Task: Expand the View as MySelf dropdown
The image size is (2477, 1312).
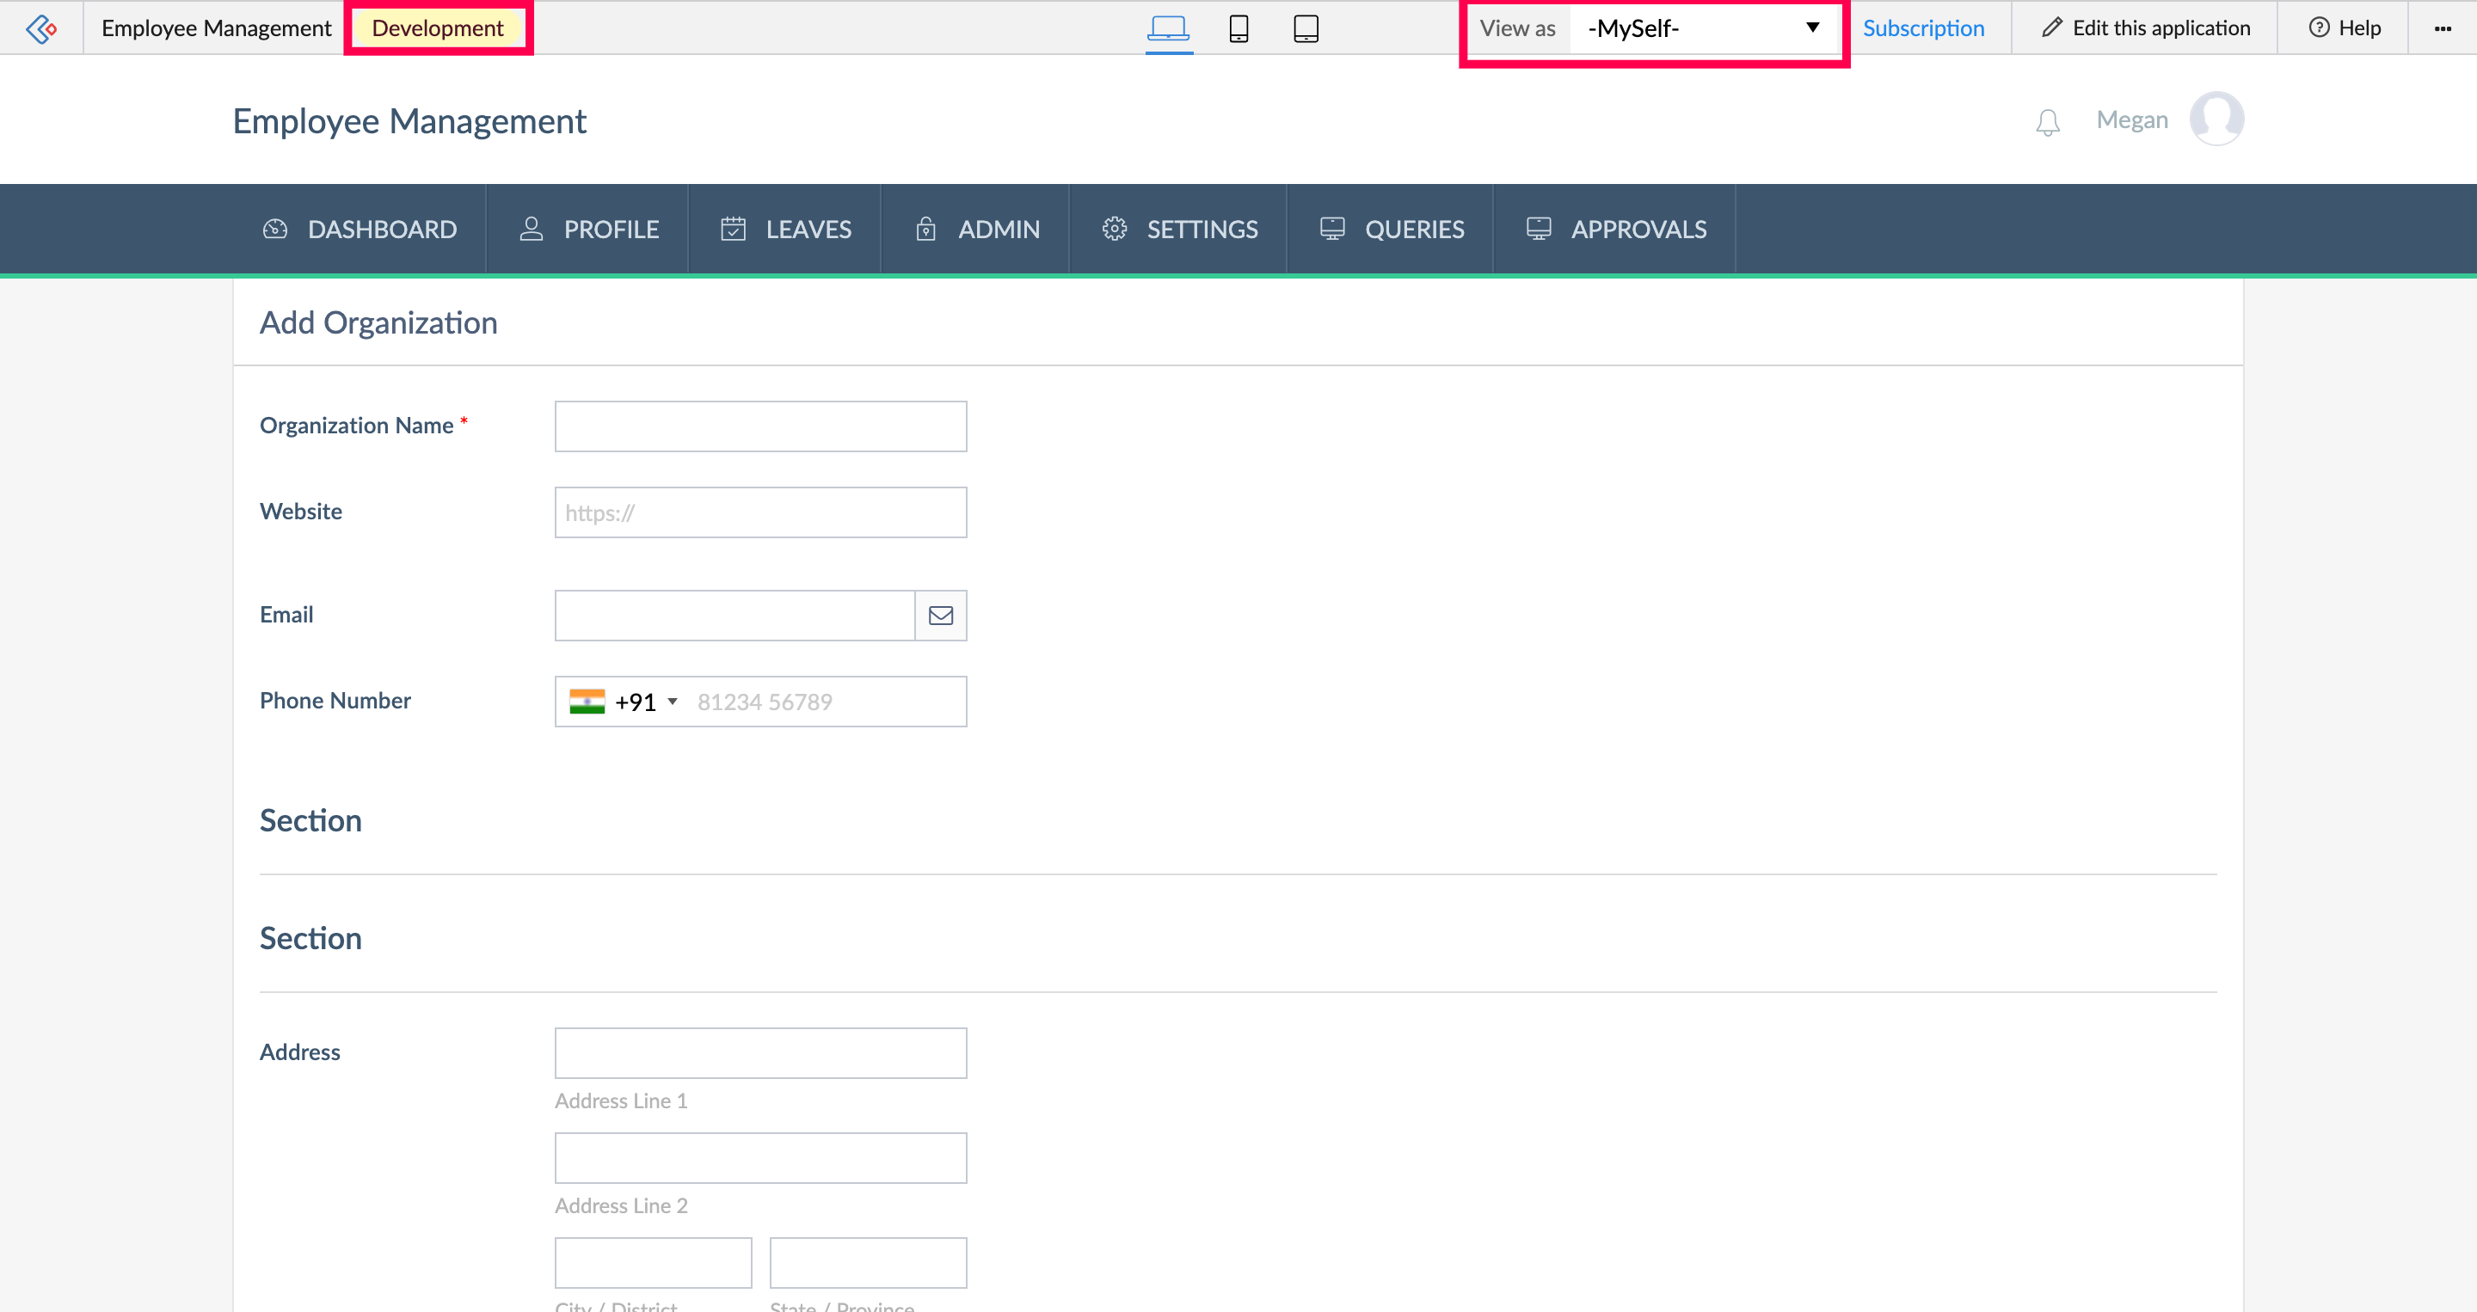Action: point(1702,28)
